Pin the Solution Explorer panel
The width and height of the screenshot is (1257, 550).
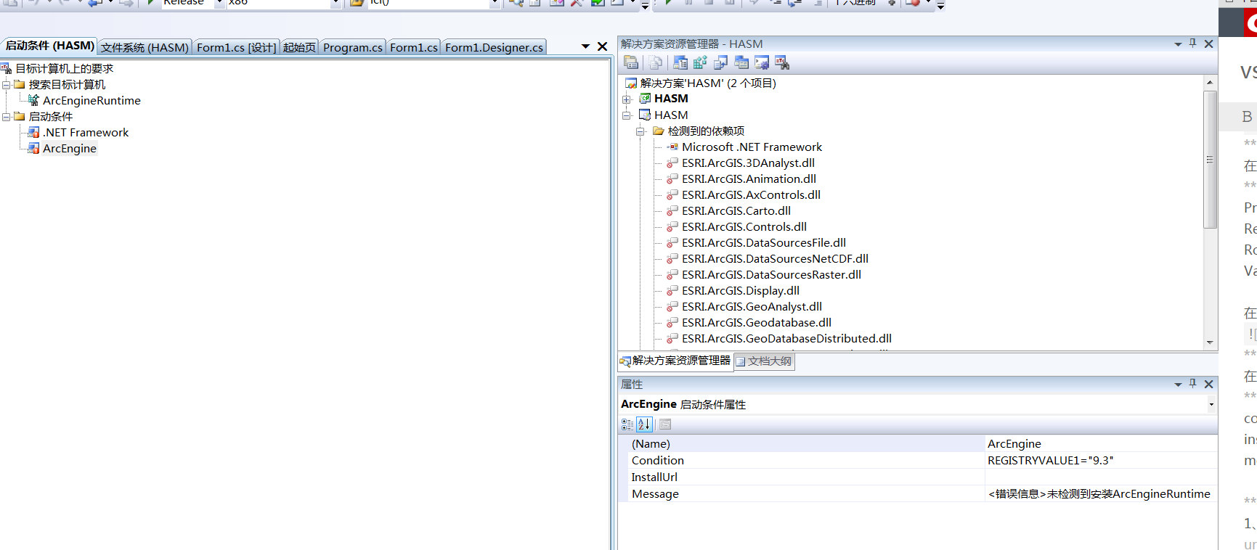(1192, 44)
